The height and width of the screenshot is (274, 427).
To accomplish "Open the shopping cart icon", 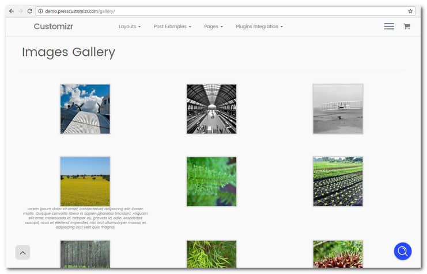I will [x=407, y=26].
